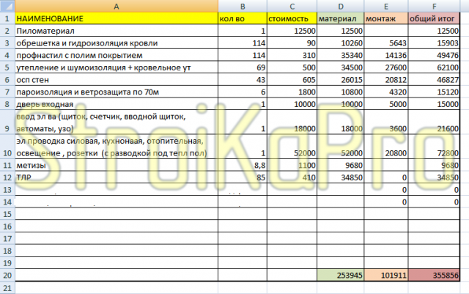This screenshot has height=294, width=469.
Task: Select row 15 header
Action: [7, 214]
